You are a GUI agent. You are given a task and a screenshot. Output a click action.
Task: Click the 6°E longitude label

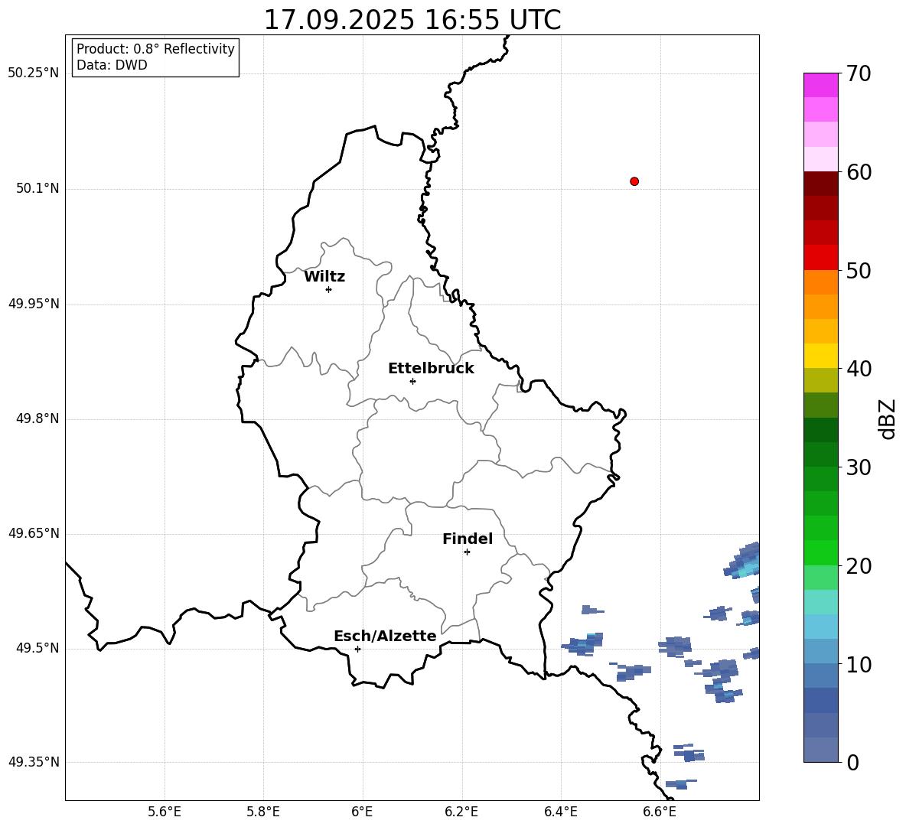[x=362, y=812]
